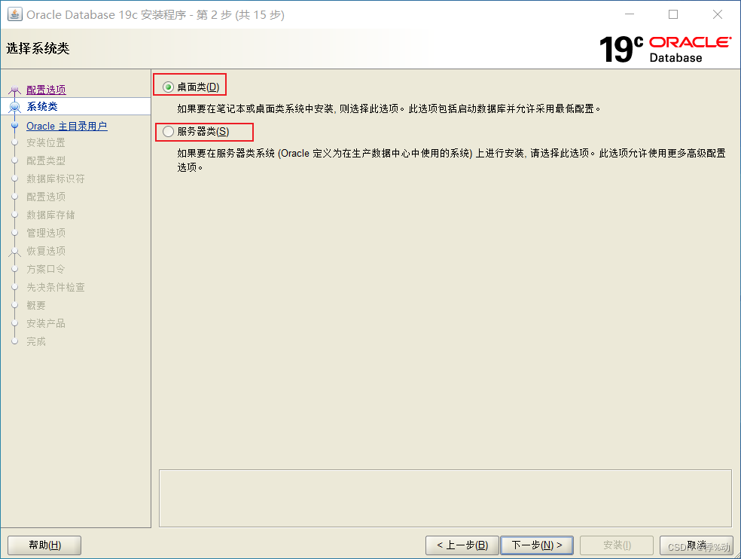Click the greyed 安装(I) button

pyautogui.click(x=617, y=545)
